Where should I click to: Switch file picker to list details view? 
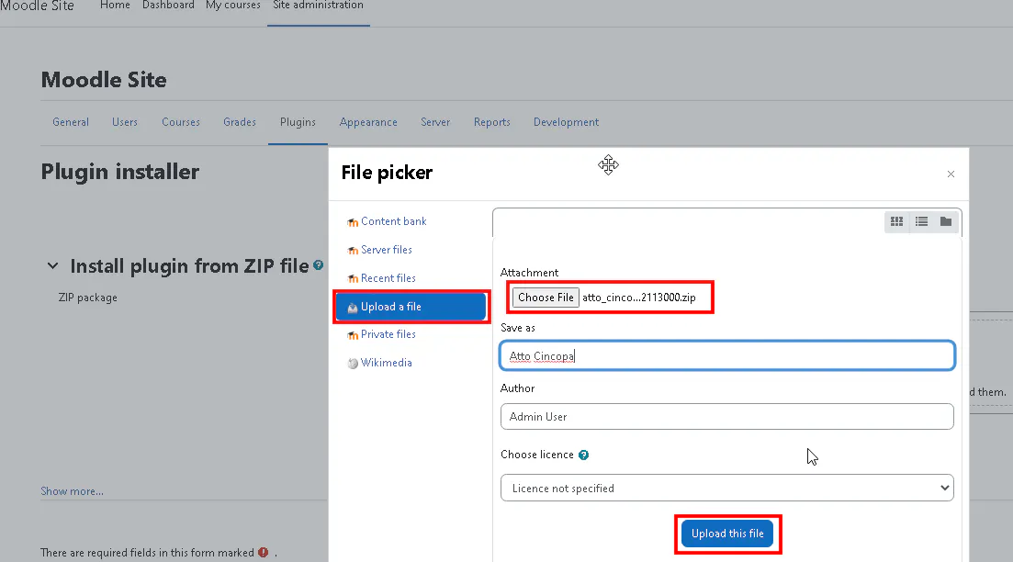pos(921,221)
